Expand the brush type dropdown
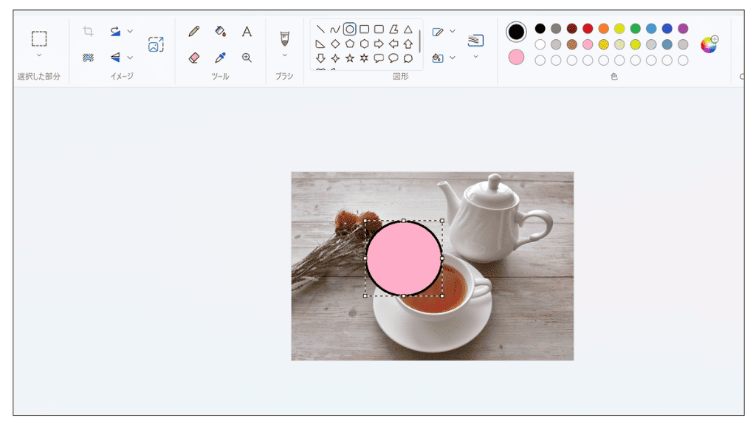The width and height of the screenshot is (756, 429). click(284, 55)
